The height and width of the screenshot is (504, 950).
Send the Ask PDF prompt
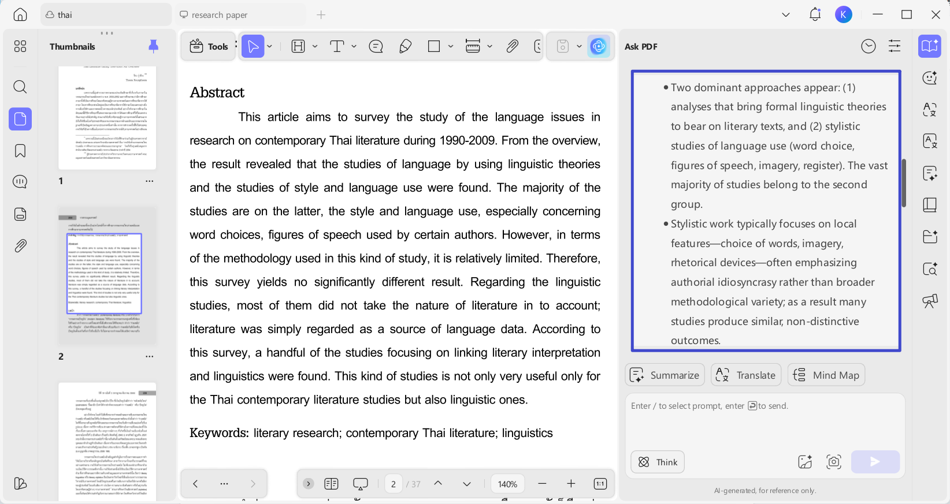coord(875,462)
